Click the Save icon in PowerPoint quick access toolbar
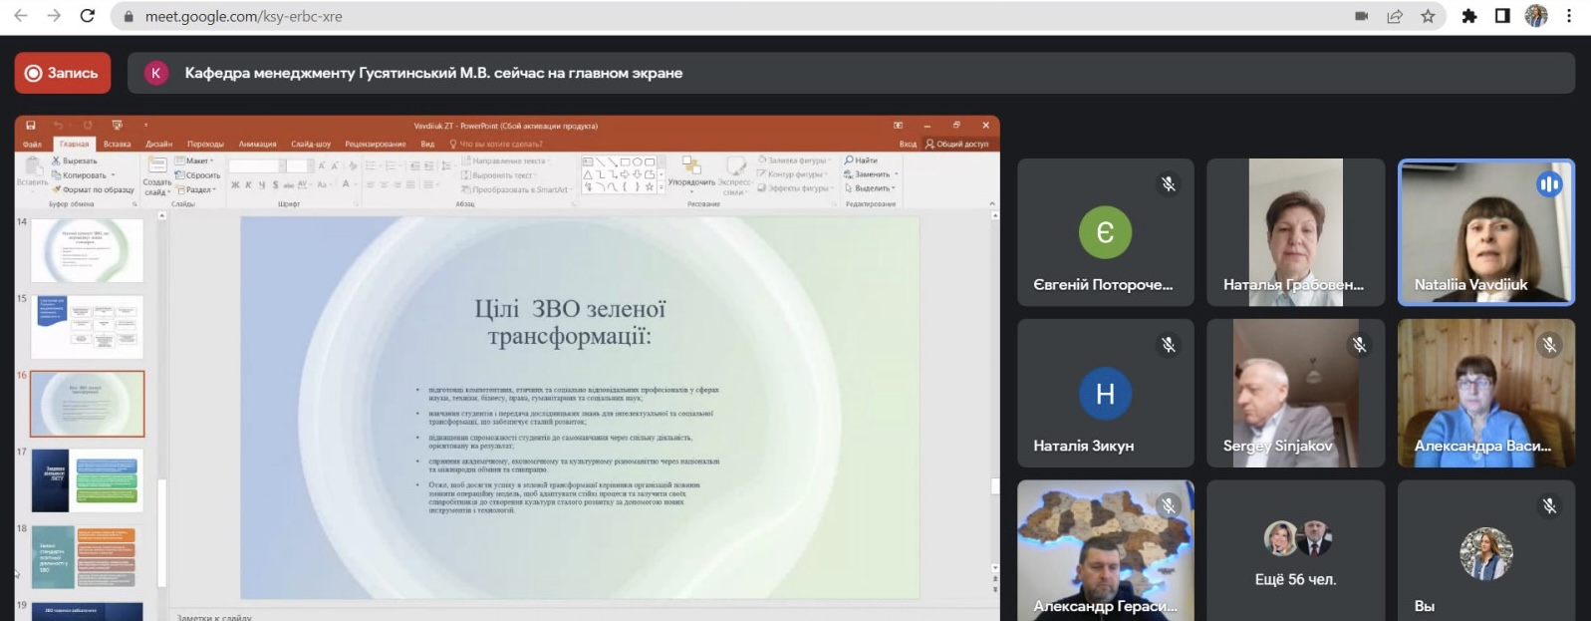 tap(31, 126)
